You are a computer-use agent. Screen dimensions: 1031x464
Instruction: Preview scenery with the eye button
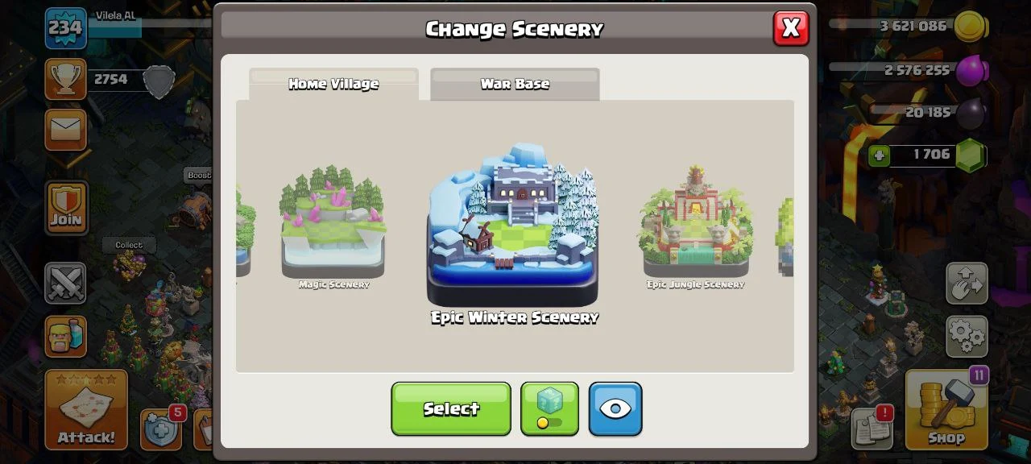(615, 408)
